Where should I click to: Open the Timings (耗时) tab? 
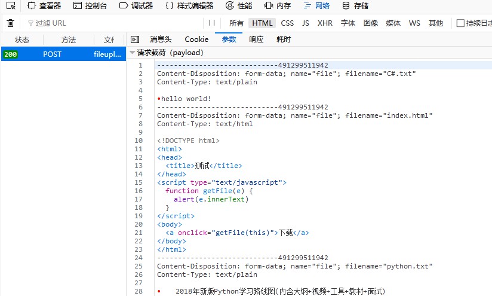[284, 39]
